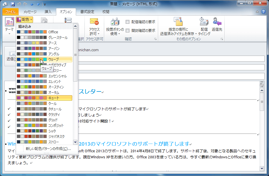Click the message body scroll down arrow
269x176 pixels.
(262, 169)
